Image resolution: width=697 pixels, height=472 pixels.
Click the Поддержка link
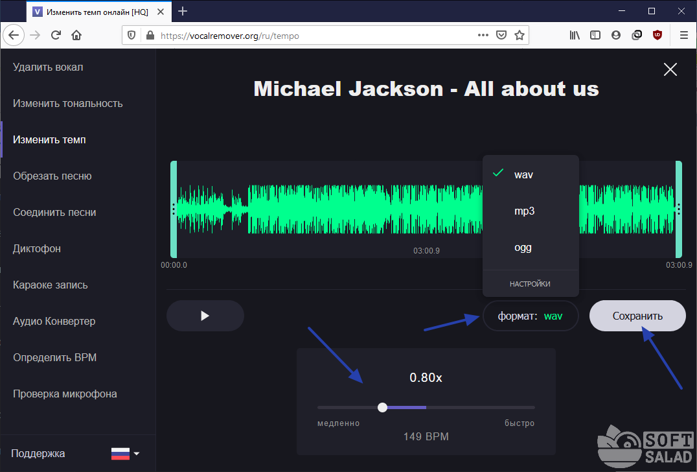[38, 454]
